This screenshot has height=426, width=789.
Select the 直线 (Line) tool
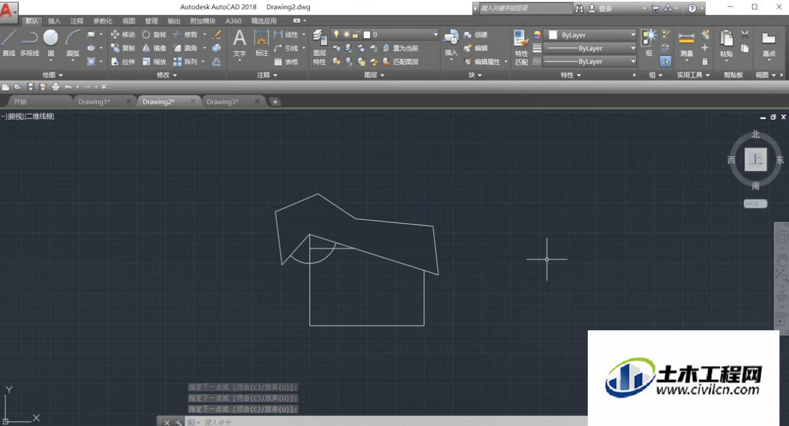point(8,43)
